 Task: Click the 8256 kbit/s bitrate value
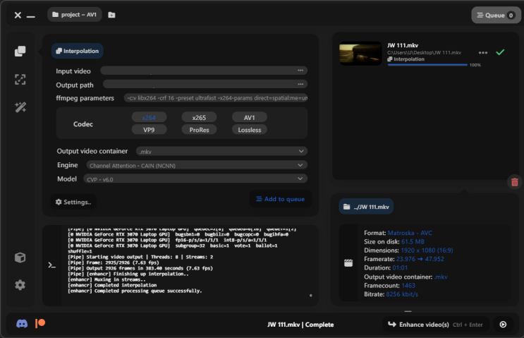(x=402, y=294)
